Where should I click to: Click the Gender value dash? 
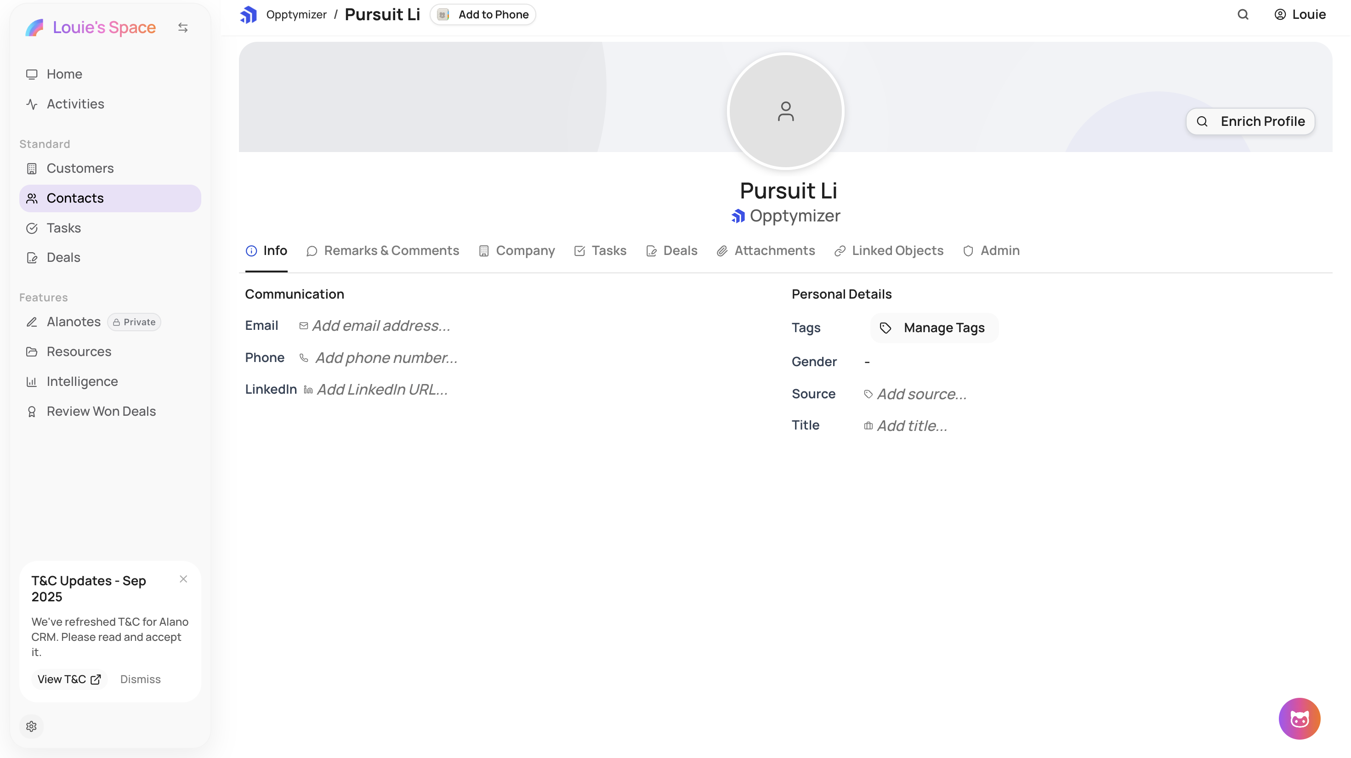pyautogui.click(x=866, y=362)
